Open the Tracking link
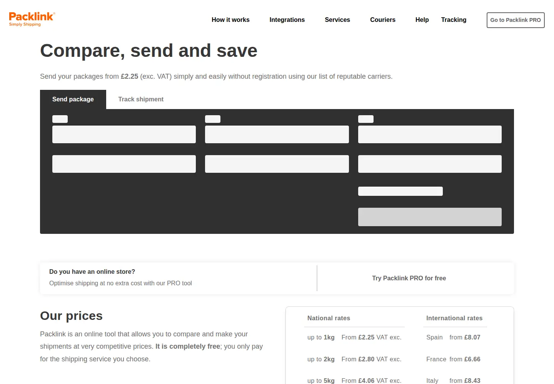Image resolution: width=554 pixels, height=384 pixels. 454,20
